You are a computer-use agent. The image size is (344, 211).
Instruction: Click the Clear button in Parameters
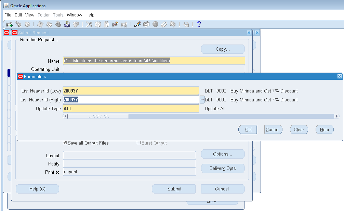tap(299, 129)
